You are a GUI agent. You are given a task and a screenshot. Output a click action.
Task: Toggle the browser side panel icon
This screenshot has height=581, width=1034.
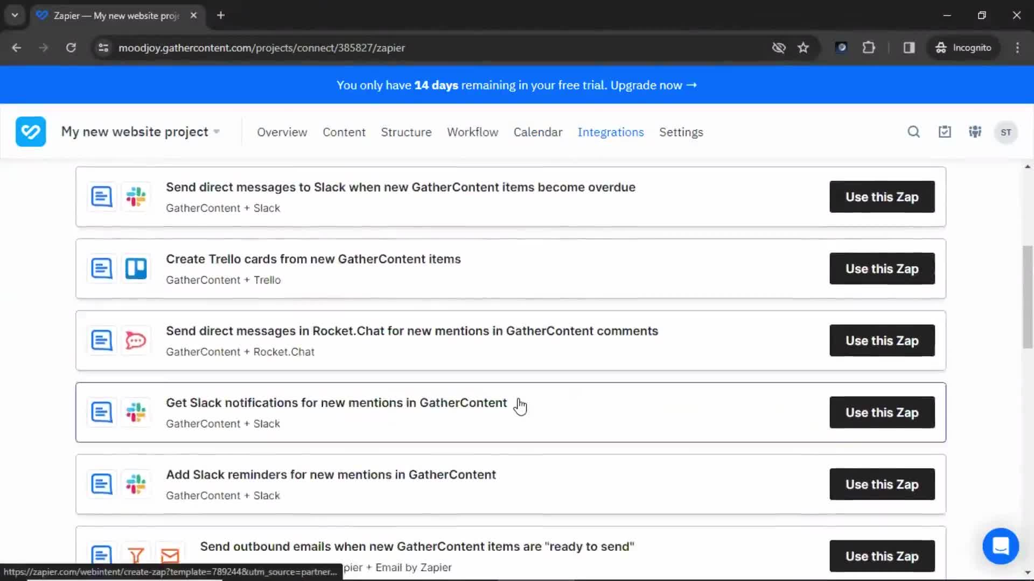click(909, 48)
